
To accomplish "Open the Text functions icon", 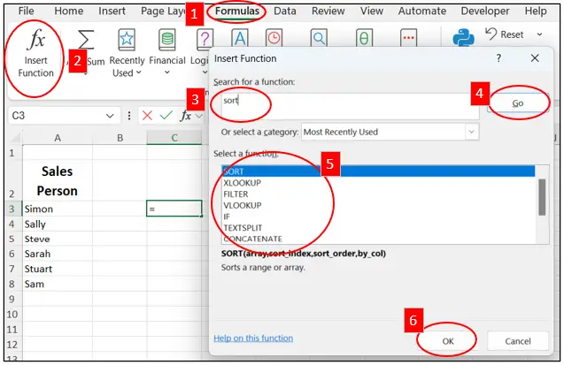I will (240, 38).
